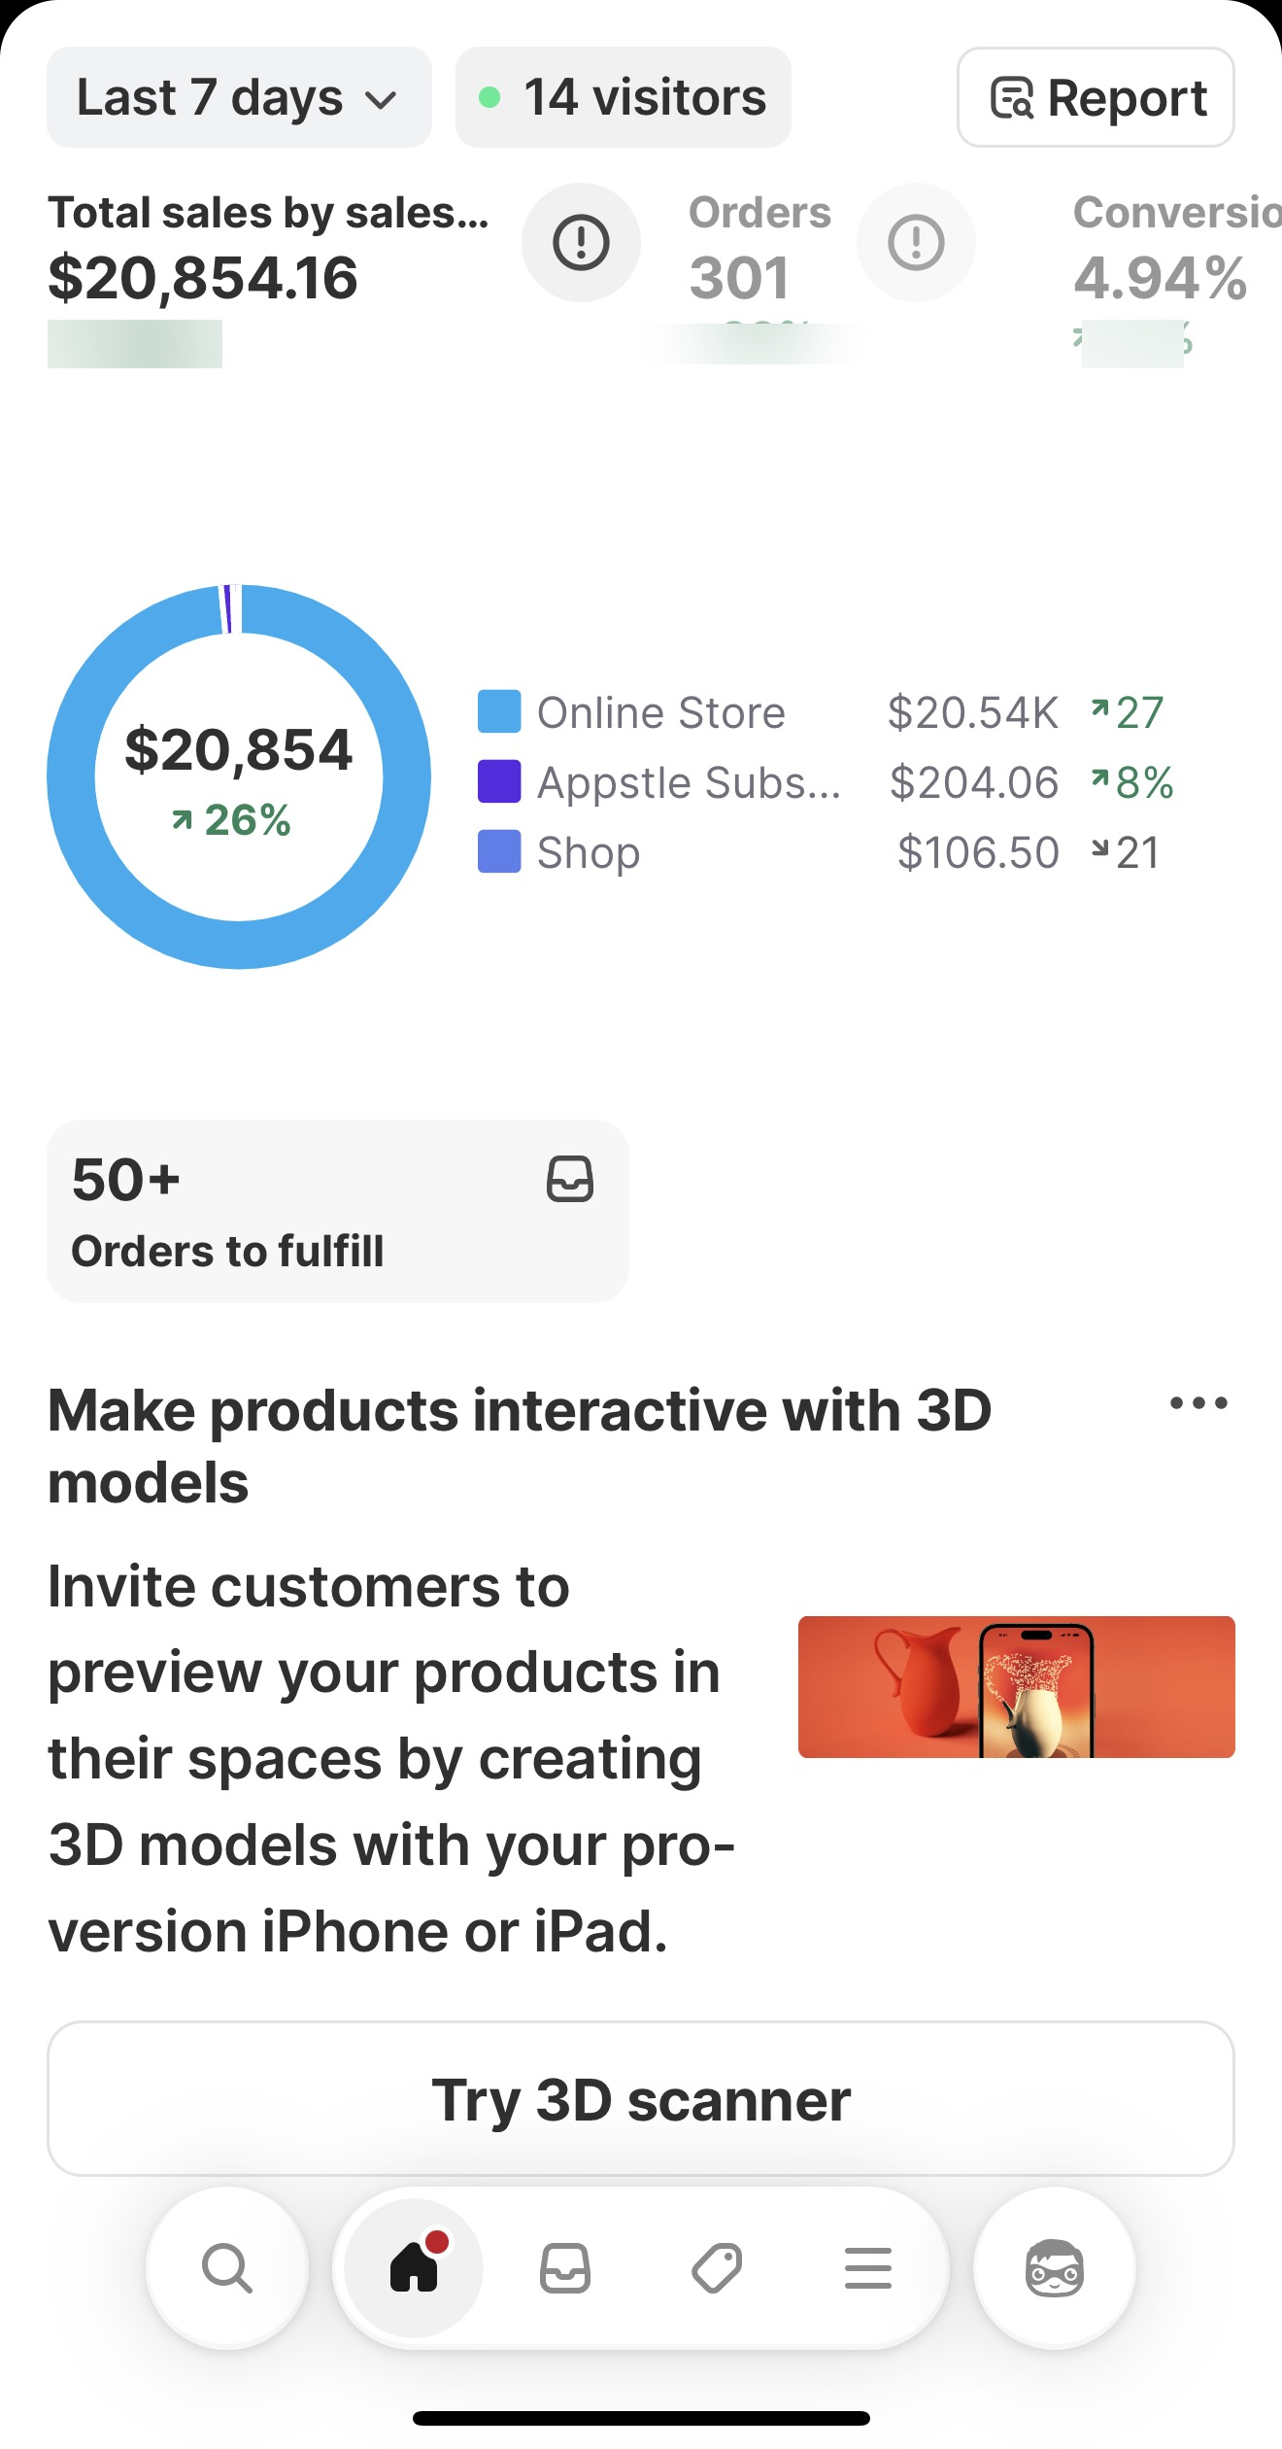Open the search icon in bottom bar
The width and height of the screenshot is (1282, 2449).
(227, 2268)
